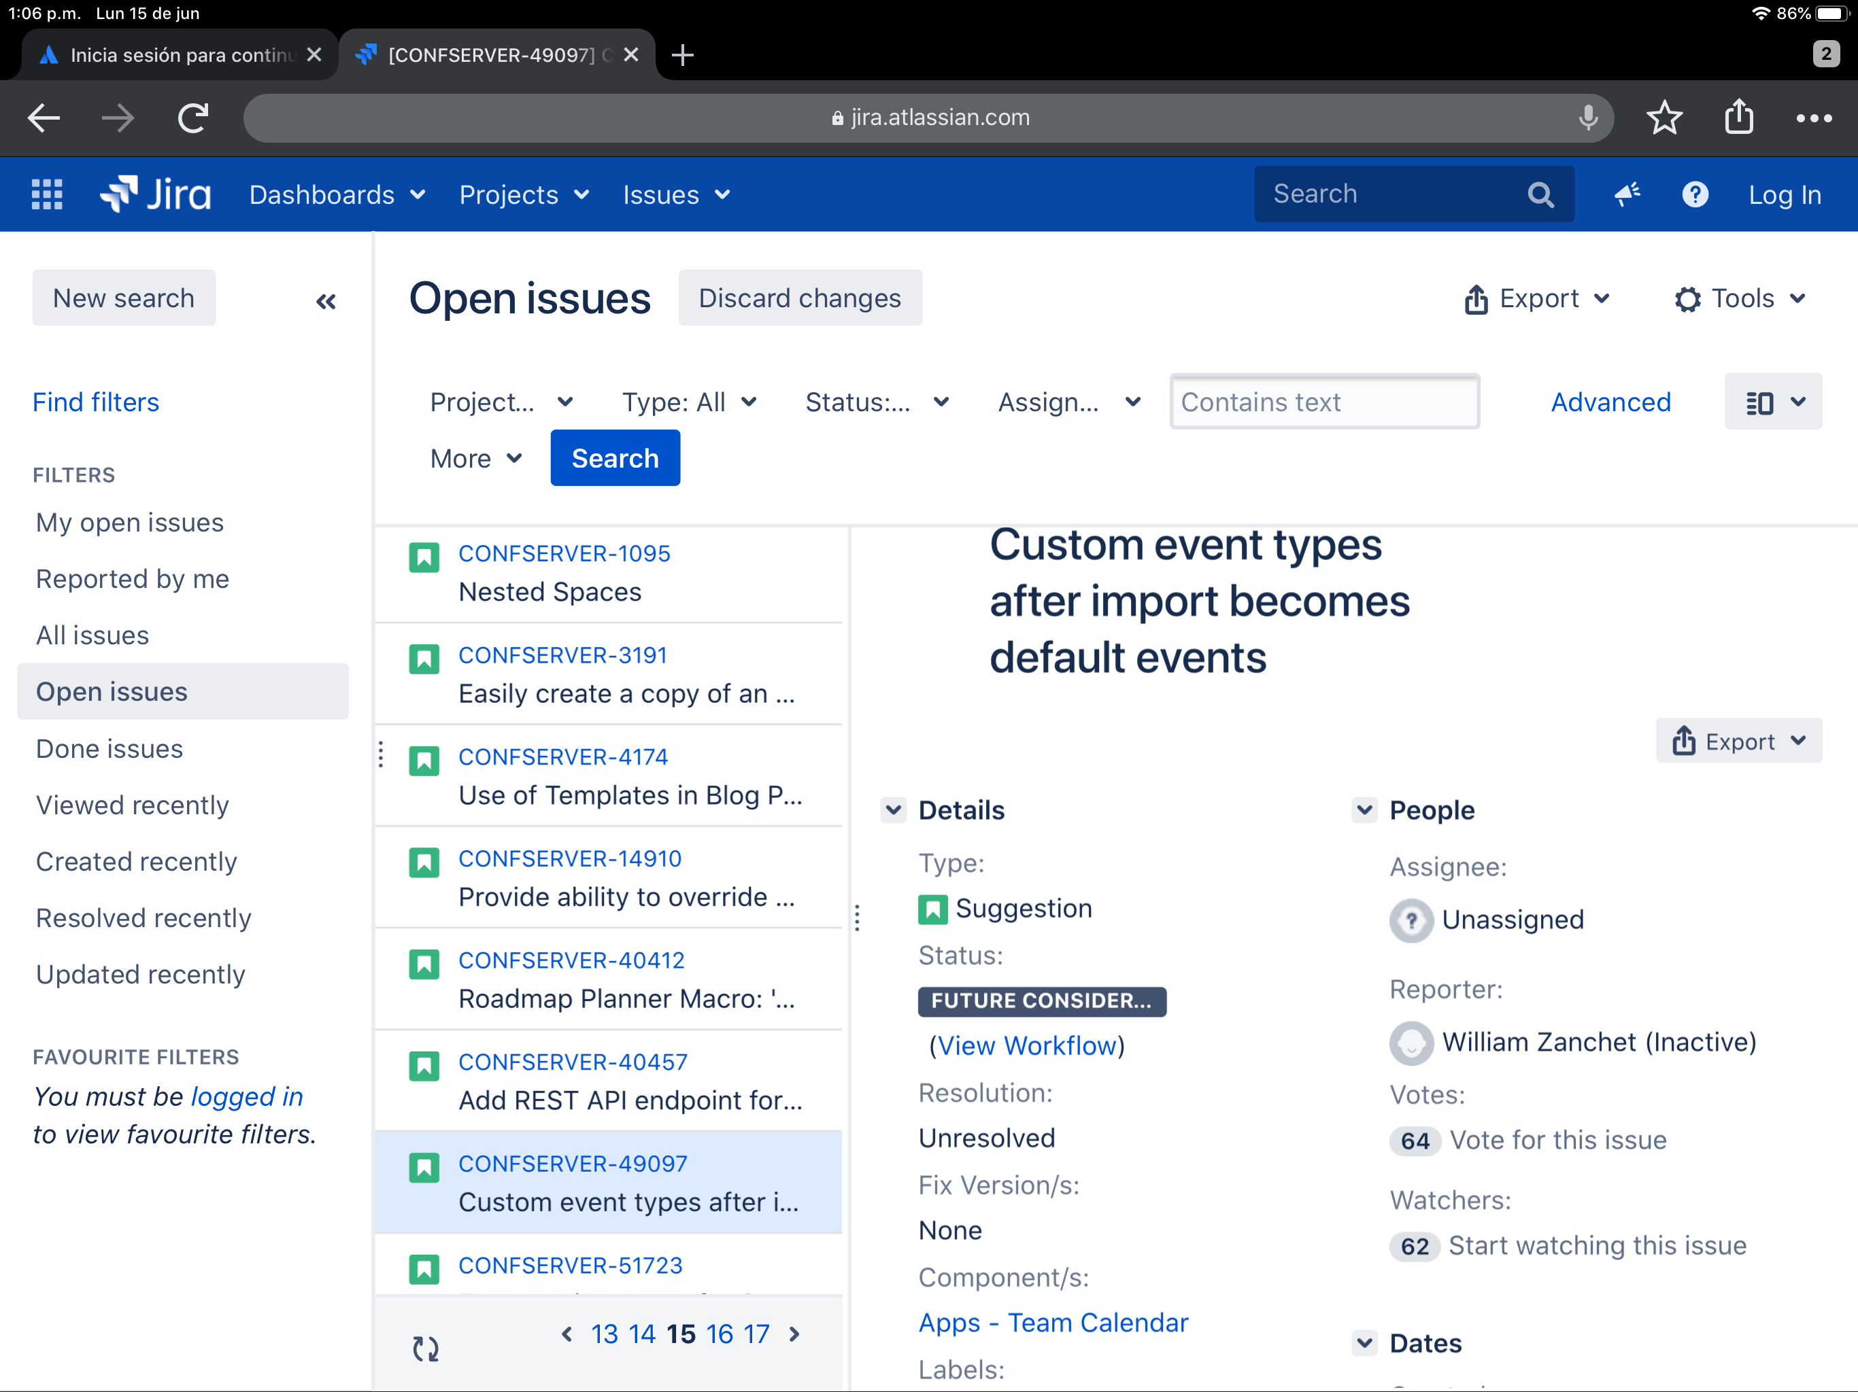Collapse the Details section
The height and width of the screenshot is (1392, 1858).
click(x=893, y=810)
